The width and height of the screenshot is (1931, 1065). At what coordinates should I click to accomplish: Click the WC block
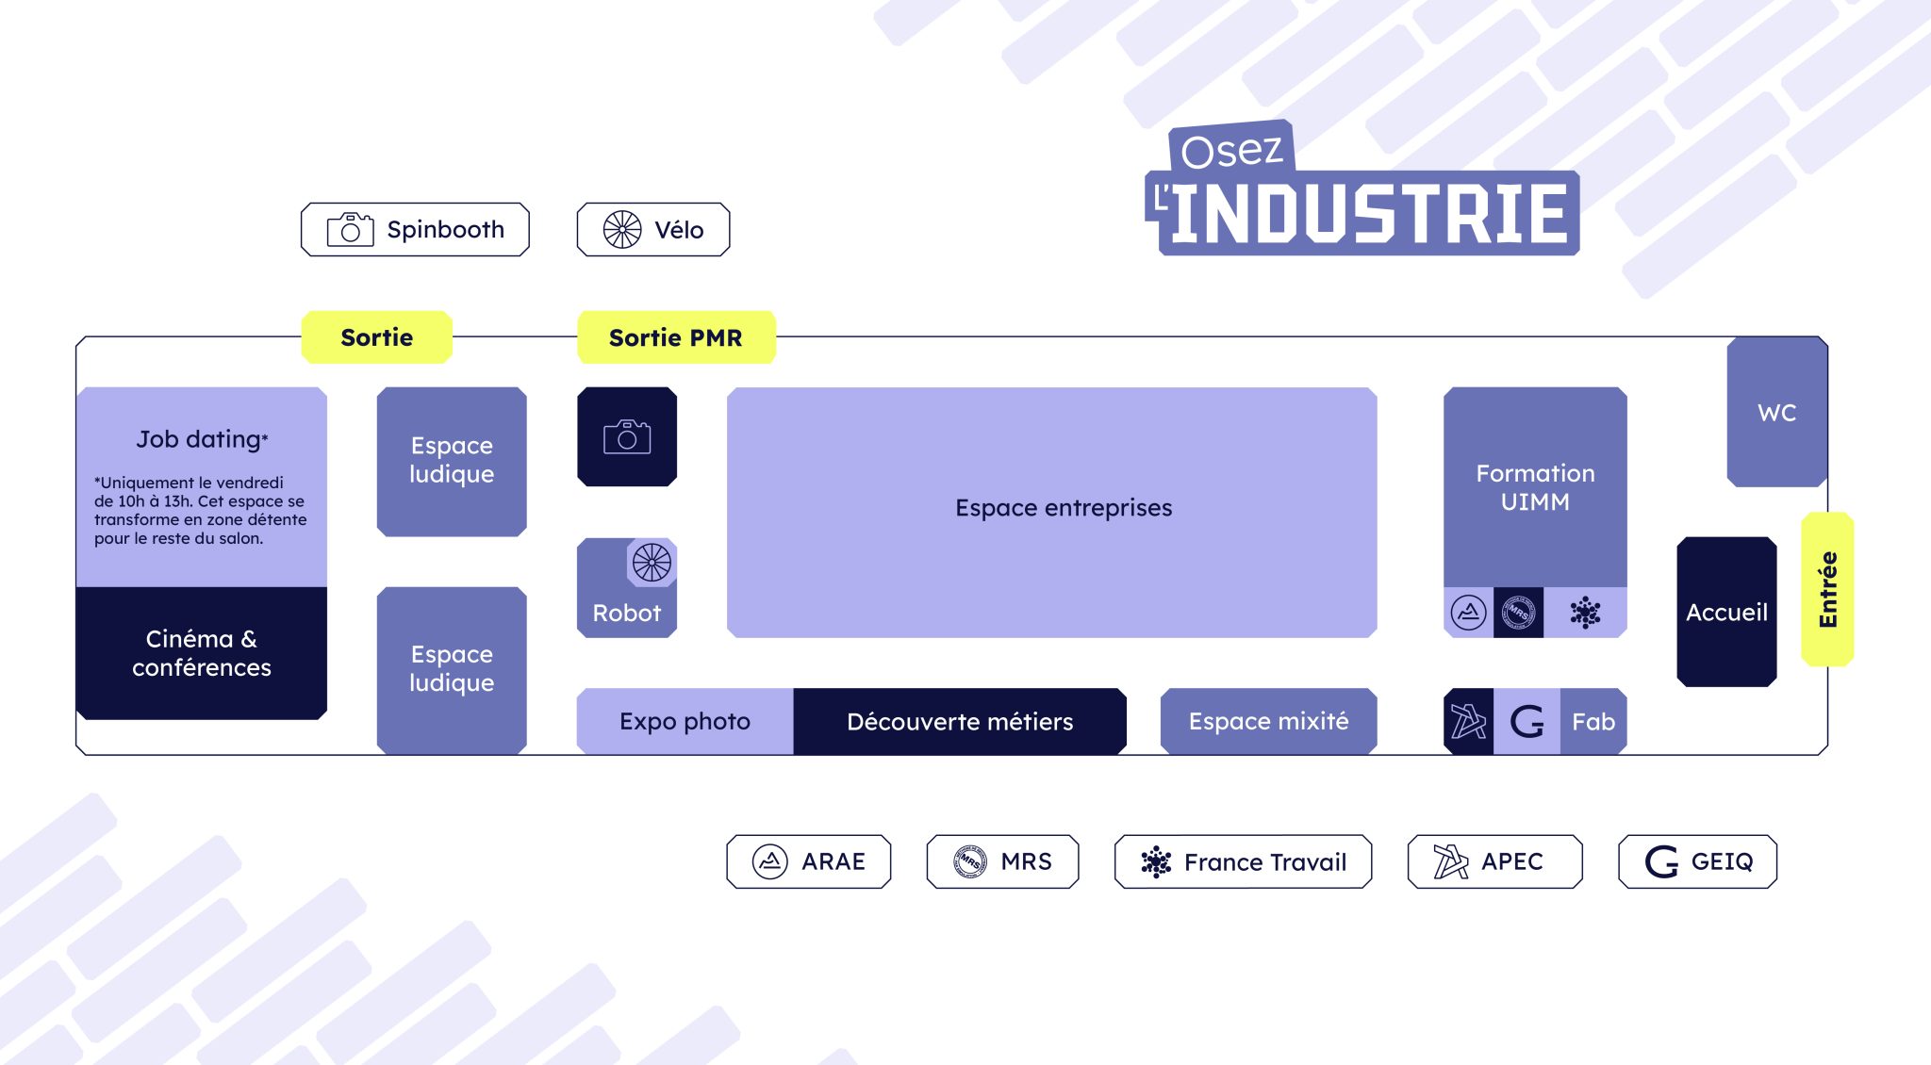tap(1776, 412)
